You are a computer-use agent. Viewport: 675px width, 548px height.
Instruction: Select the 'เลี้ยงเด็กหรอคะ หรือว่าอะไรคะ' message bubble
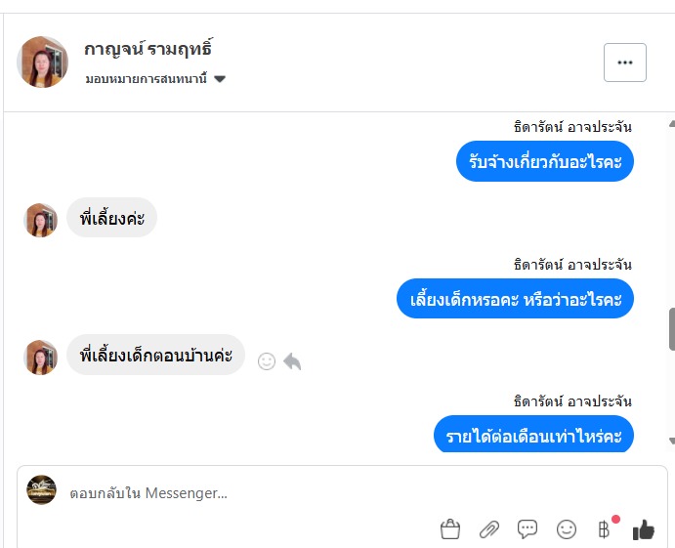click(515, 299)
